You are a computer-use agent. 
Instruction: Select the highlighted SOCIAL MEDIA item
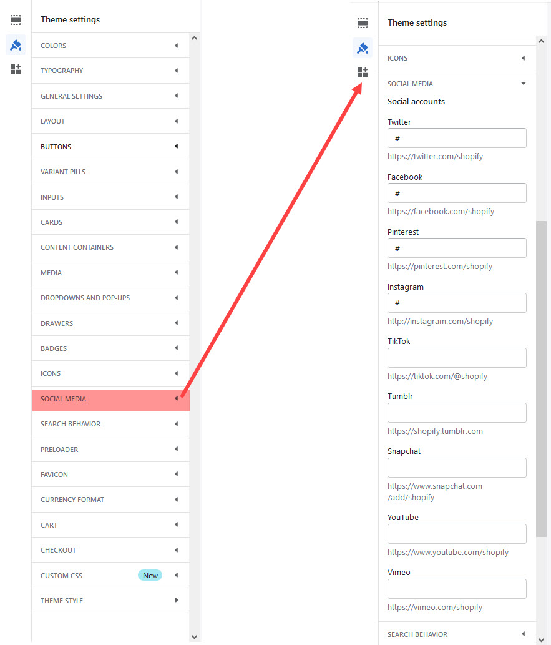tap(110, 399)
